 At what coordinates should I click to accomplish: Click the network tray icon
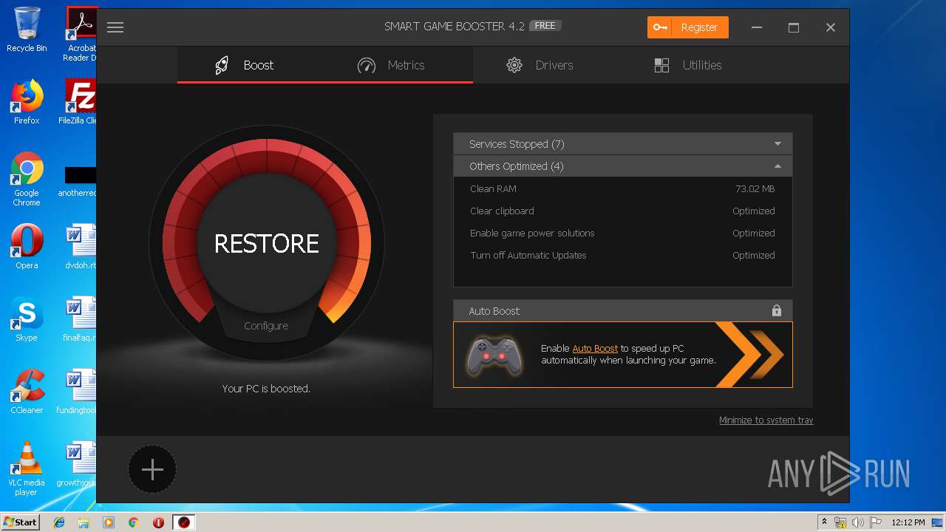[x=840, y=522]
